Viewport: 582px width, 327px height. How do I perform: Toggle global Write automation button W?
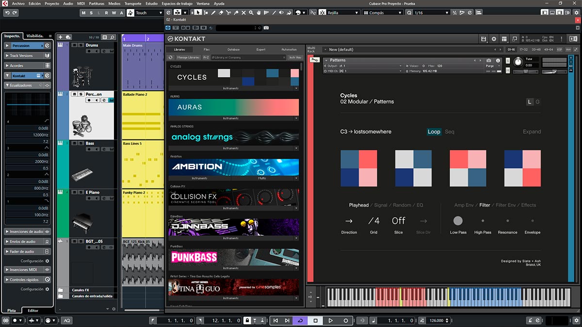click(114, 13)
